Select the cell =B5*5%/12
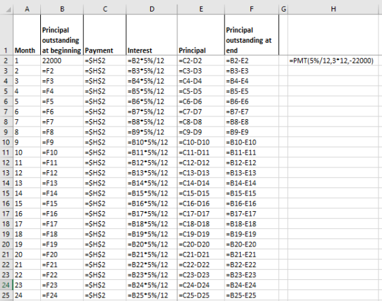This screenshot has width=382, height=301. [x=151, y=91]
